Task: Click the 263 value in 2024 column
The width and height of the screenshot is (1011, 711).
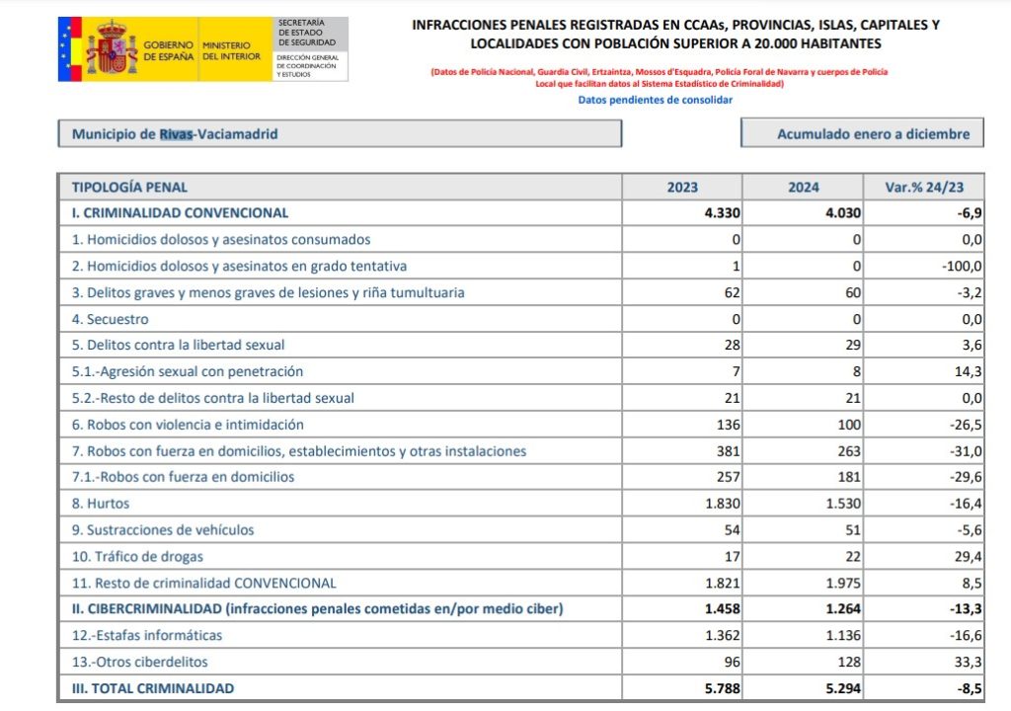Action: pos(849,450)
